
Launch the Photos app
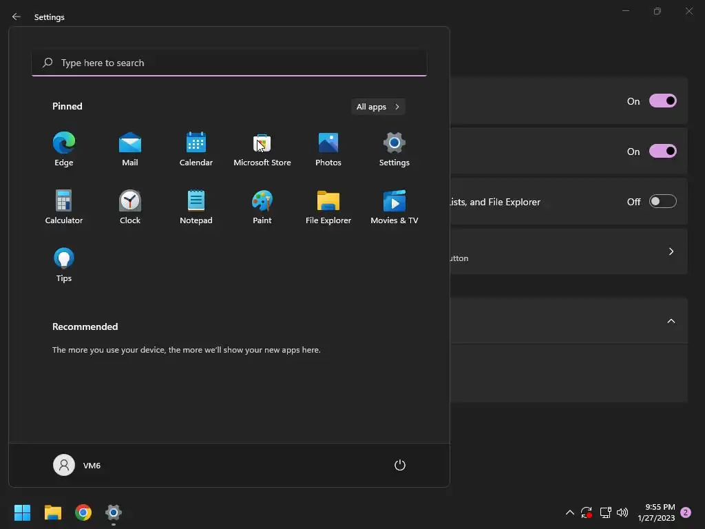328,149
